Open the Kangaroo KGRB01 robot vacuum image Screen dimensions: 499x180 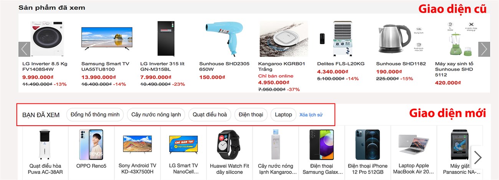[x=284, y=39]
